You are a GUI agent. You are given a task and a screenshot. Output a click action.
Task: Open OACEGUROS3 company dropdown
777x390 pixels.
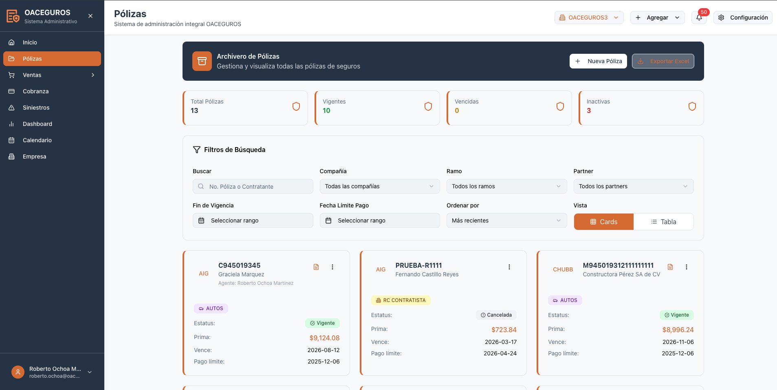589,18
